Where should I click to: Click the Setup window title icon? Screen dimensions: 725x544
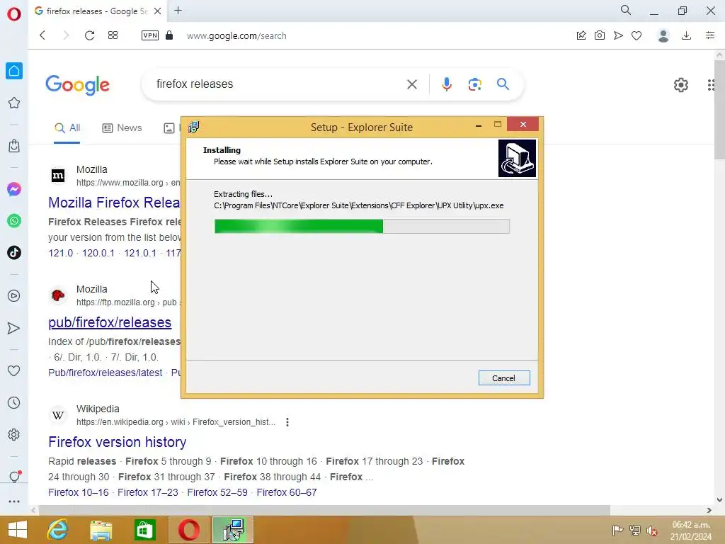pyautogui.click(x=194, y=127)
